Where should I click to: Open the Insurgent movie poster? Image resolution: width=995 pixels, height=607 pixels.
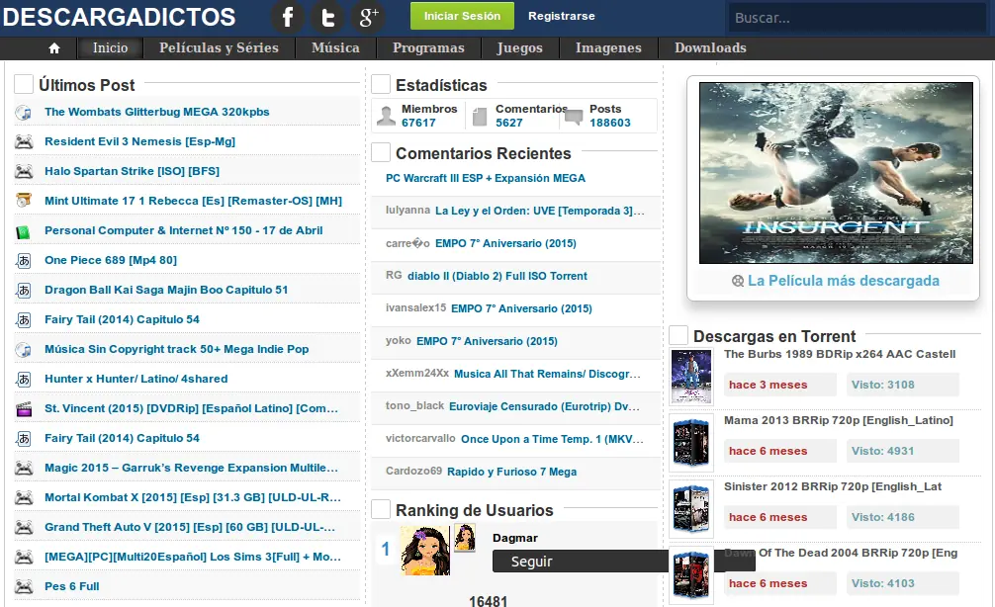(x=836, y=173)
